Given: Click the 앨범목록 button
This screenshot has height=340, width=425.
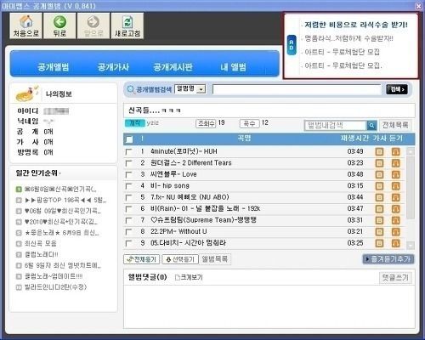Looking at the screenshot, I should (x=215, y=259).
